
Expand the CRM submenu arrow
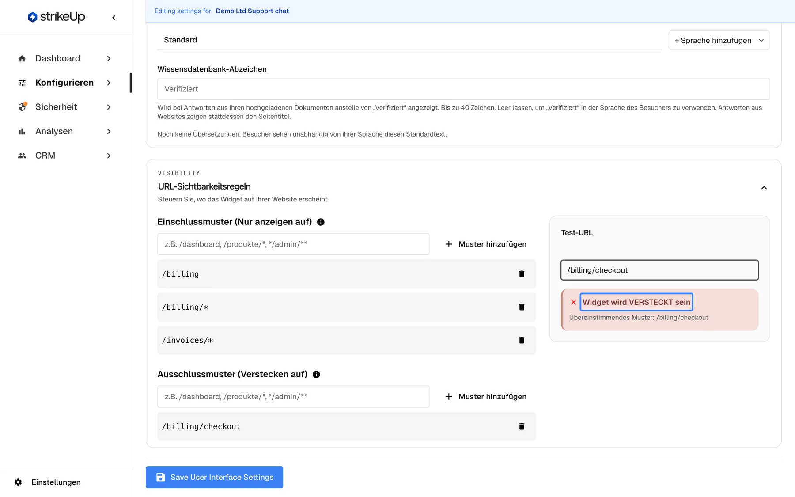[x=109, y=156]
